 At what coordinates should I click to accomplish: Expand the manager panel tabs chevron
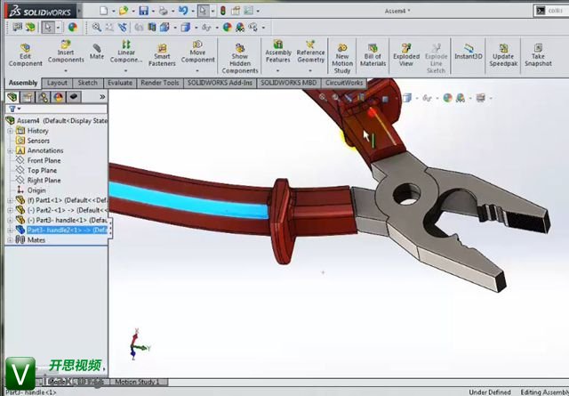pos(102,97)
